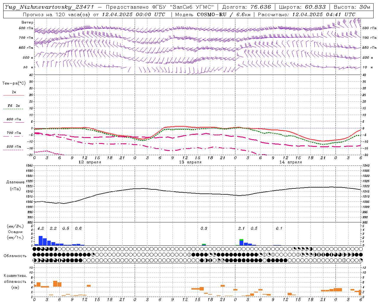378x302 pixels.
Task: Select the 'Модель COSMO-RU / 6.6км' text
Action: tap(213, 14)
